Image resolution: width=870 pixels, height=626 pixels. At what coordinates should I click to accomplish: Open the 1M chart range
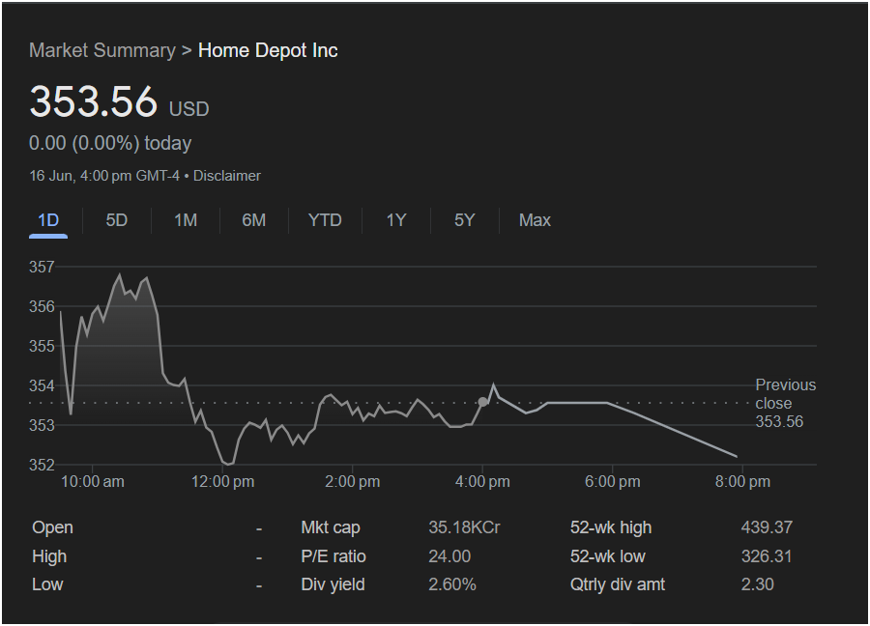(186, 220)
